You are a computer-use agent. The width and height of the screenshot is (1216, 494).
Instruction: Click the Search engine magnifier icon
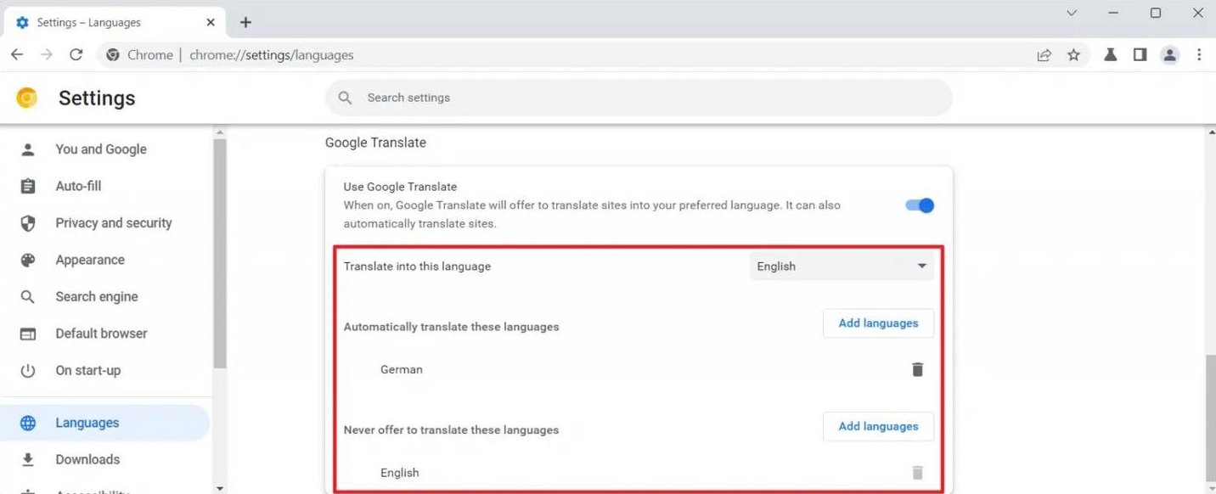click(x=28, y=297)
